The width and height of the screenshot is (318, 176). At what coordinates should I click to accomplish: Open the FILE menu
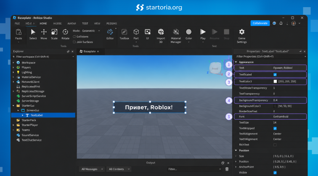[x=17, y=24]
